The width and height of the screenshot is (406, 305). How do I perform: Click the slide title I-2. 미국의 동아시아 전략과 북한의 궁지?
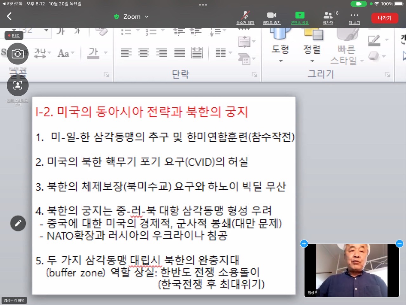[x=142, y=112]
